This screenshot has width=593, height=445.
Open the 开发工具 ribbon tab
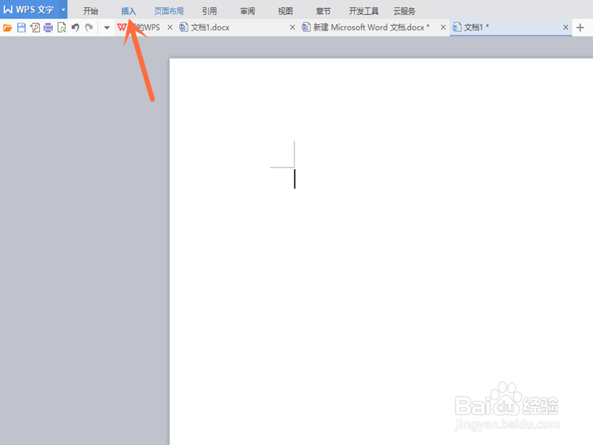[364, 11]
